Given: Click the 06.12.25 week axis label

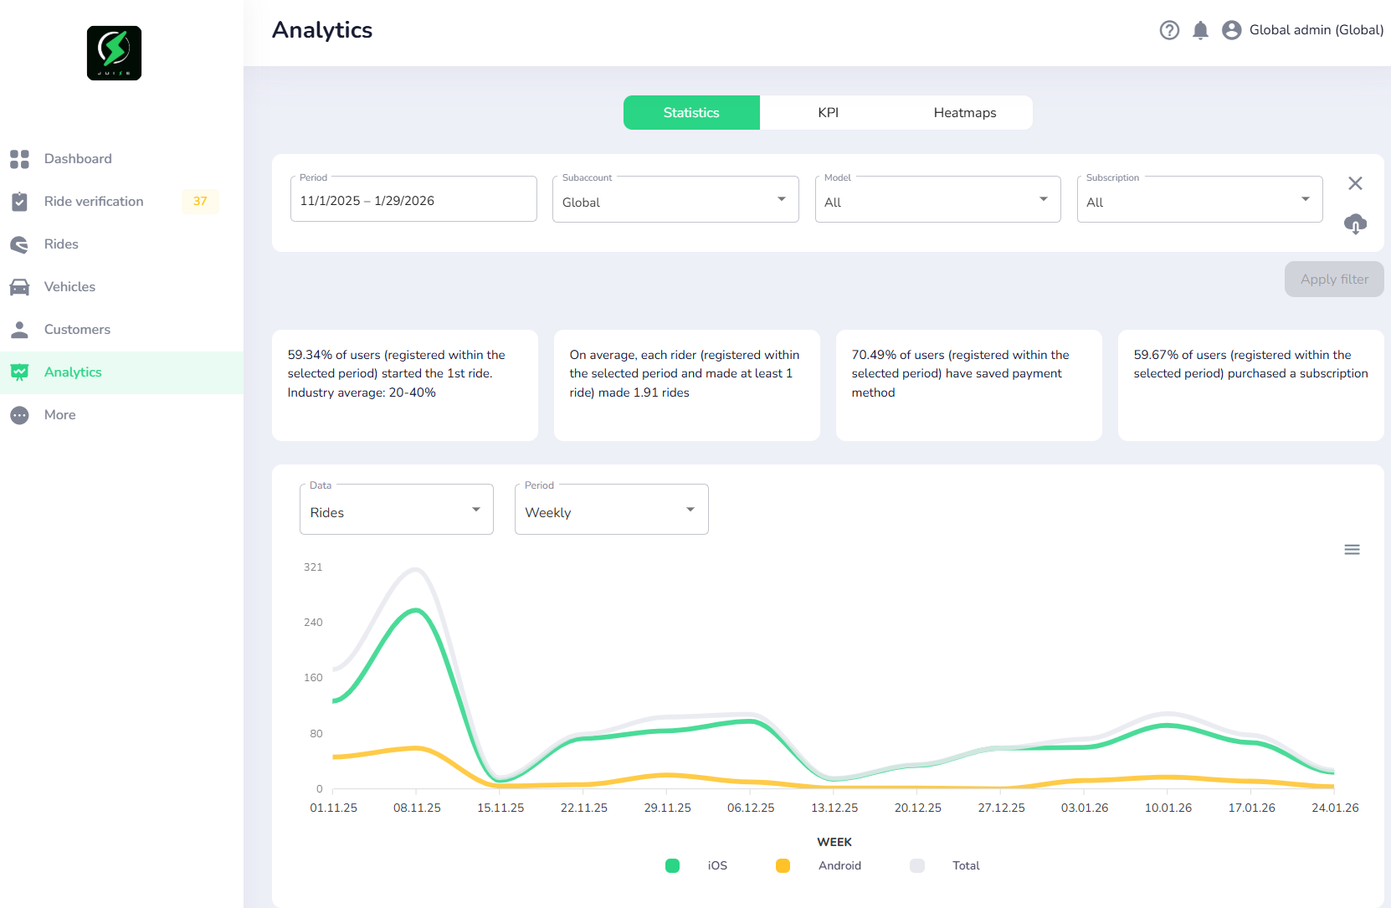Looking at the screenshot, I should [x=751, y=808].
